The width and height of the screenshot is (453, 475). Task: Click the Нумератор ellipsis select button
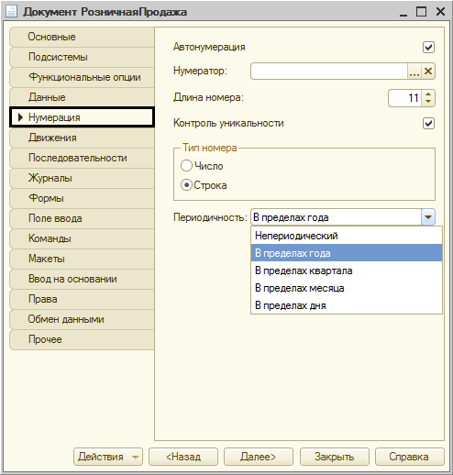(x=414, y=72)
